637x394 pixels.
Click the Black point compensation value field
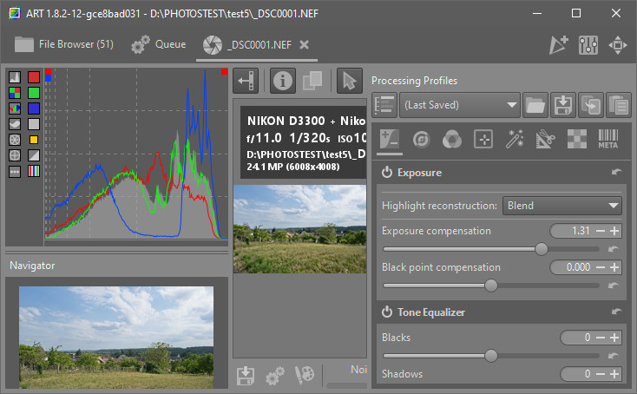point(573,267)
